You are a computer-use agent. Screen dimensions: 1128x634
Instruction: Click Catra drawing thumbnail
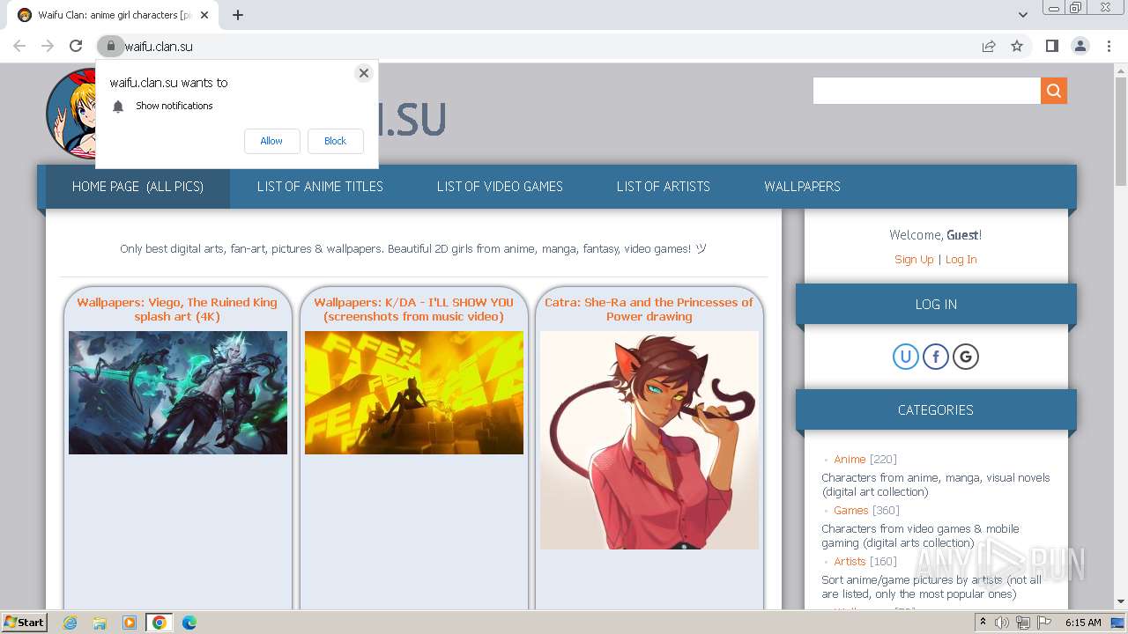click(x=649, y=440)
